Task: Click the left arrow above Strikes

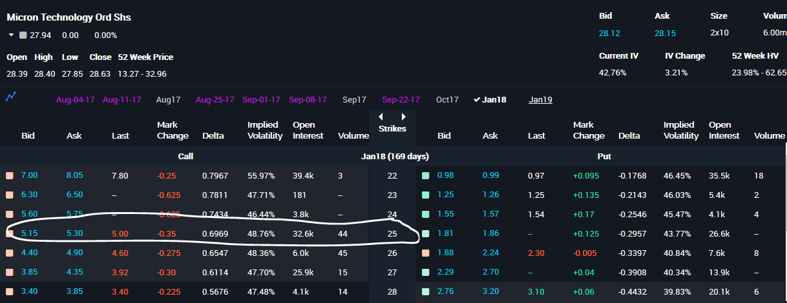Action: pyautogui.click(x=381, y=117)
